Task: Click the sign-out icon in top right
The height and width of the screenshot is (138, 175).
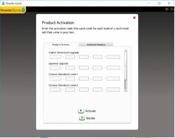Action: 167,9
